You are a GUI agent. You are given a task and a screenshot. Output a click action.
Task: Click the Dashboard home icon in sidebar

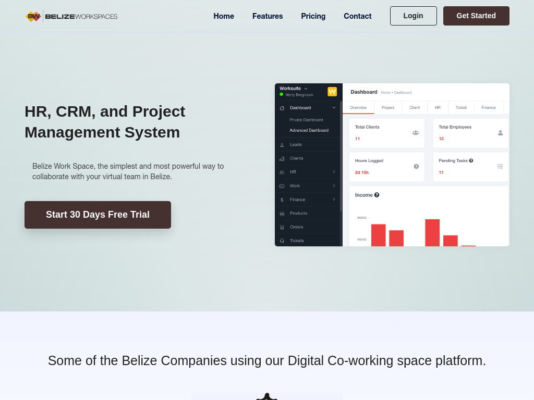point(282,108)
